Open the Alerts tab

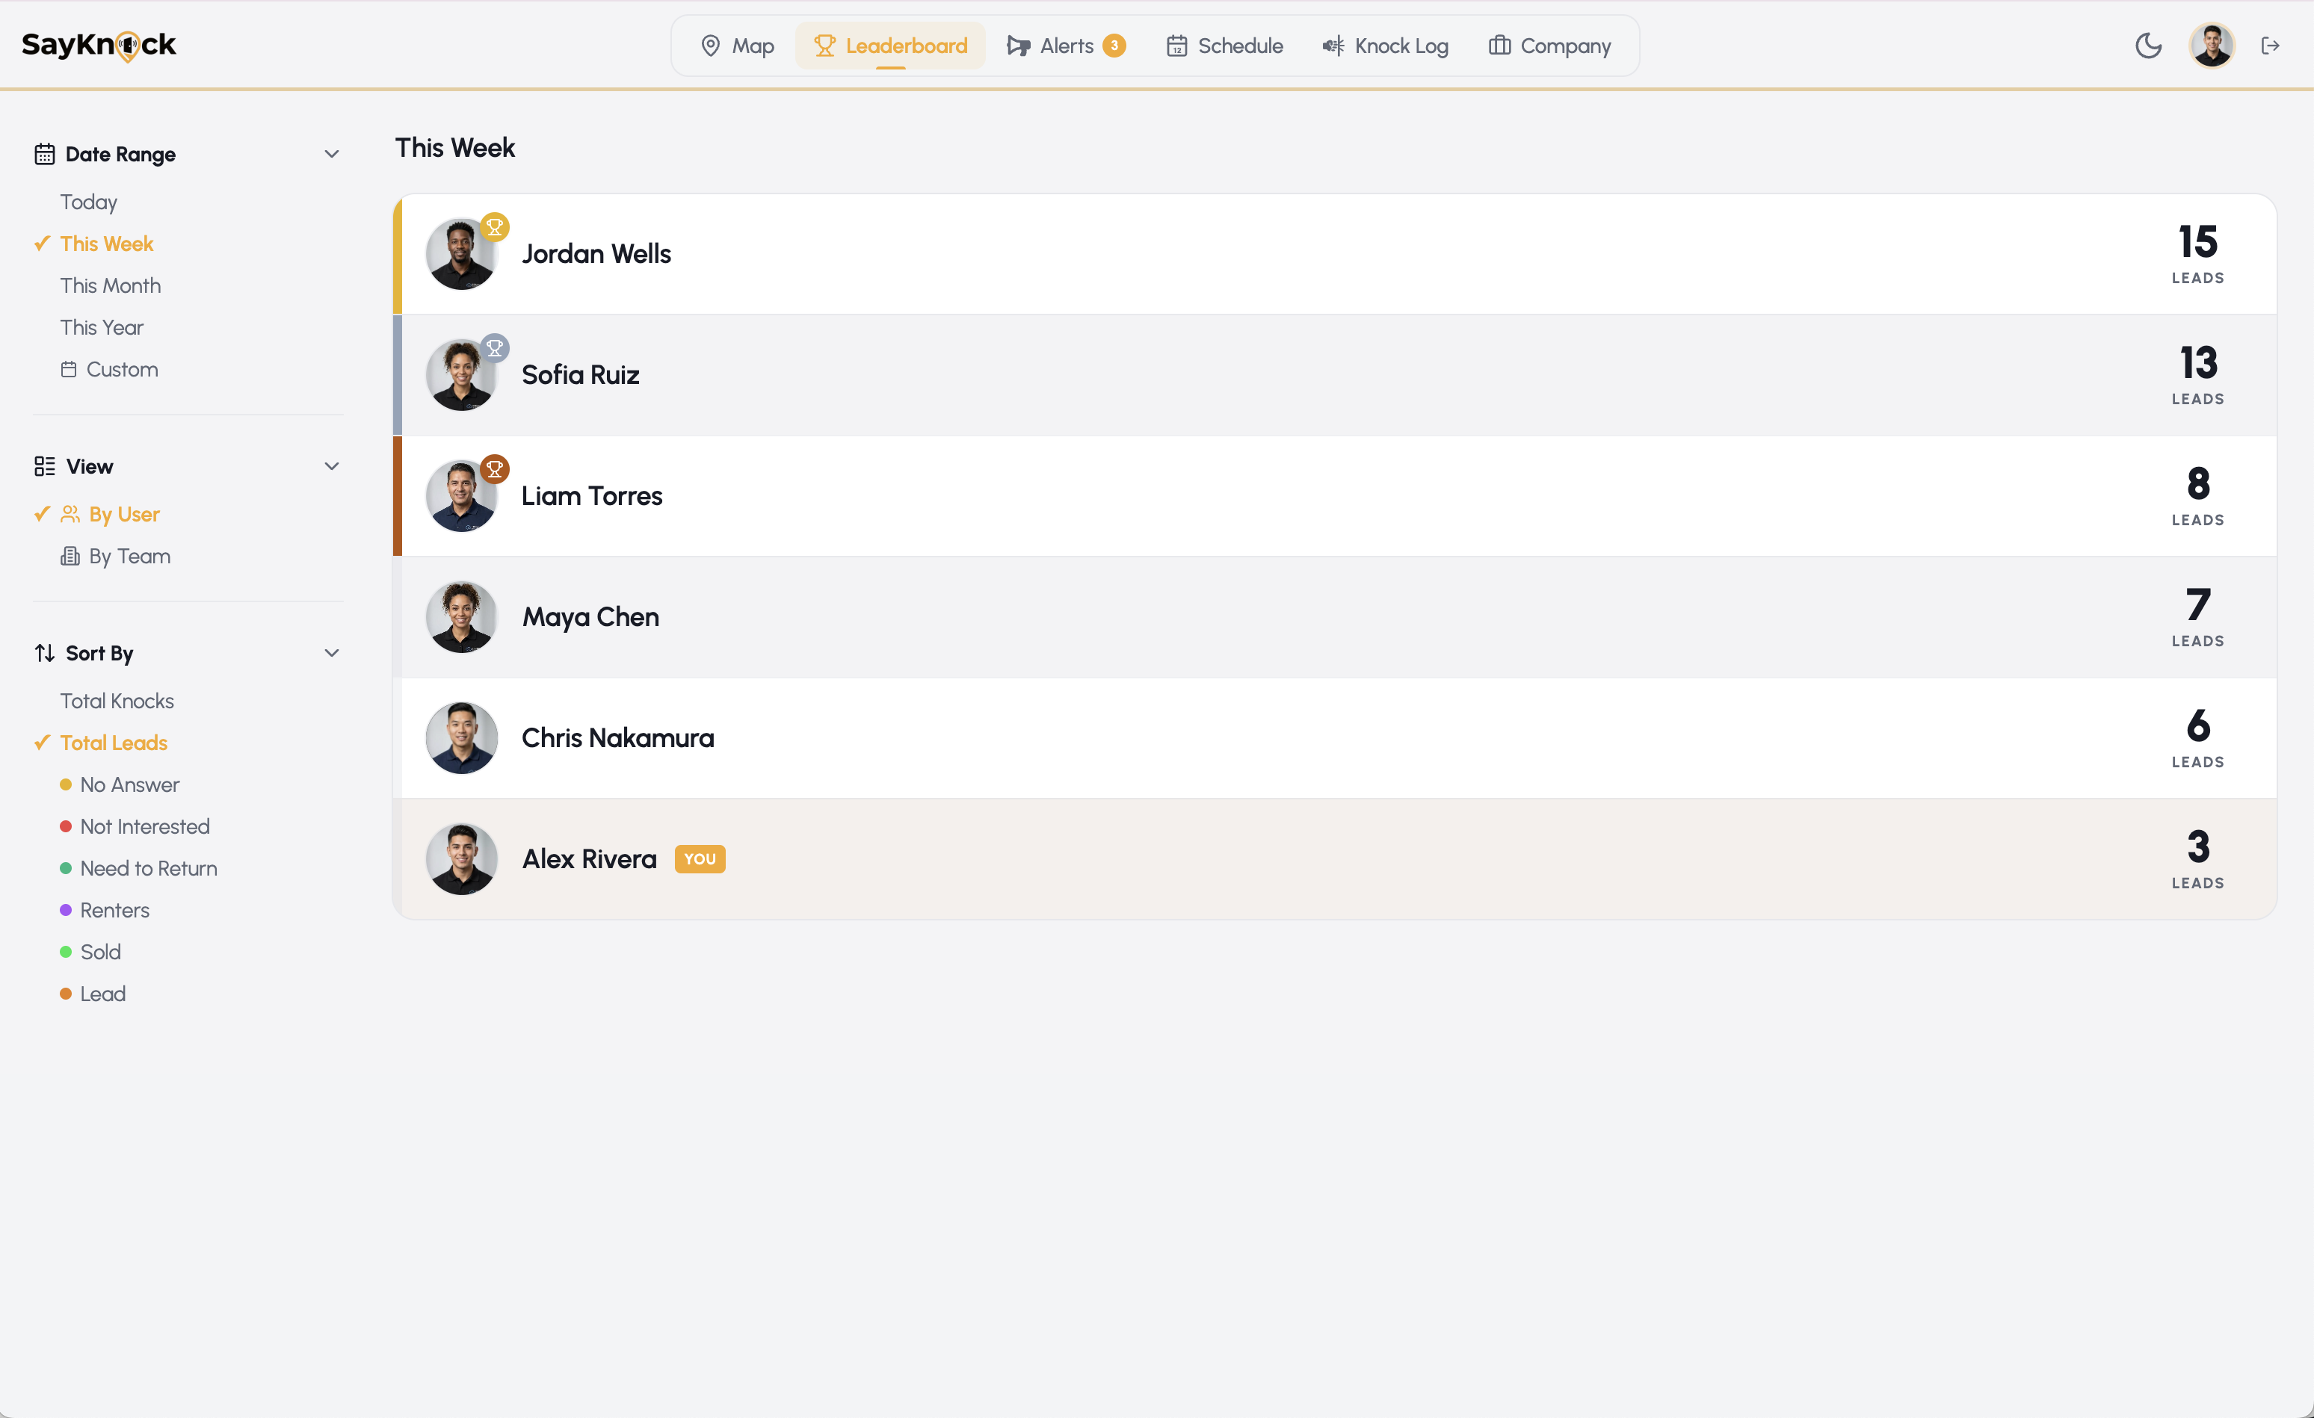(1067, 46)
